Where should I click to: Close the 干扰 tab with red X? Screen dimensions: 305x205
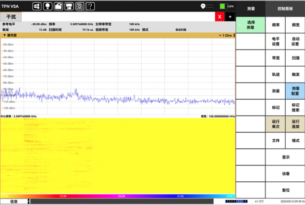point(220,16)
